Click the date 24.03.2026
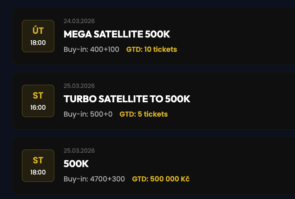The height and width of the screenshot is (199, 295). click(79, 21)
